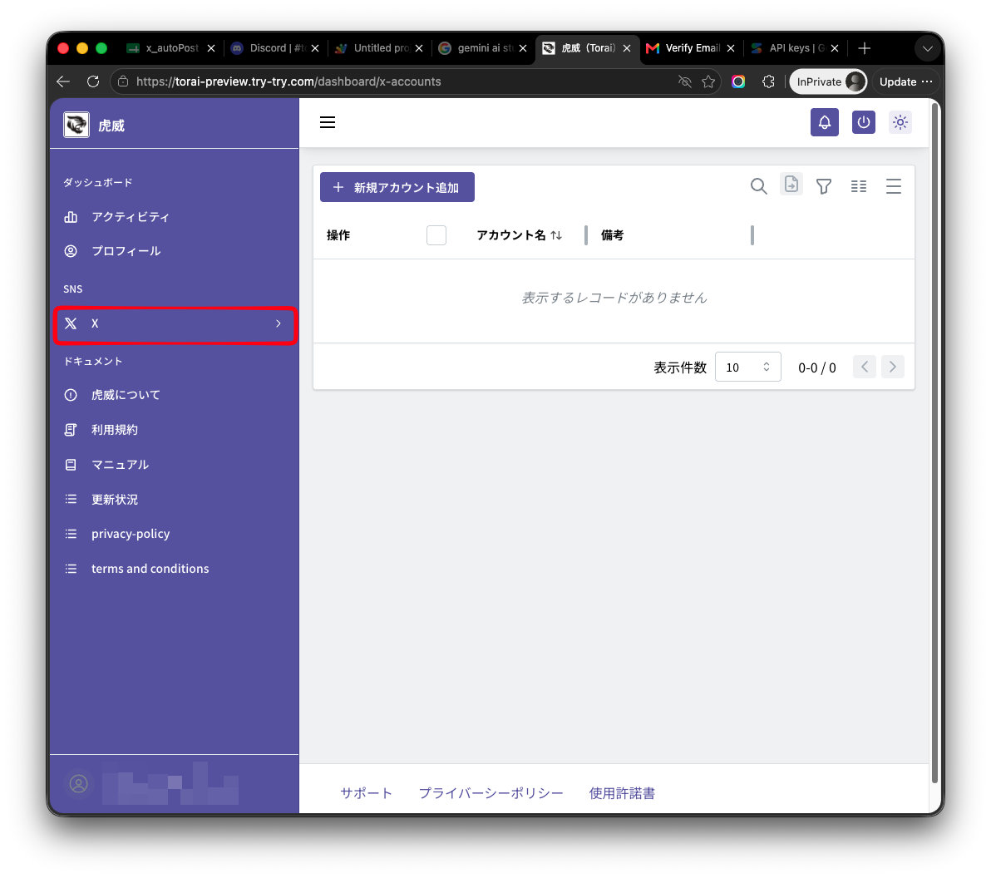Screen dimensions: 991x878
Task: Click the address bar URL
Action: click(x=288, y=81)
